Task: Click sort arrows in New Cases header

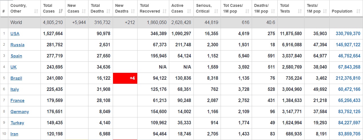Action: (x=84, y=11)
